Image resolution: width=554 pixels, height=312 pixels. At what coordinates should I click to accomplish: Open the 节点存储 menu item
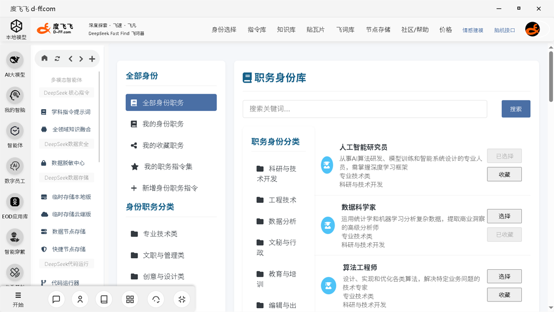pyautogui.click(x=378, y=30)
